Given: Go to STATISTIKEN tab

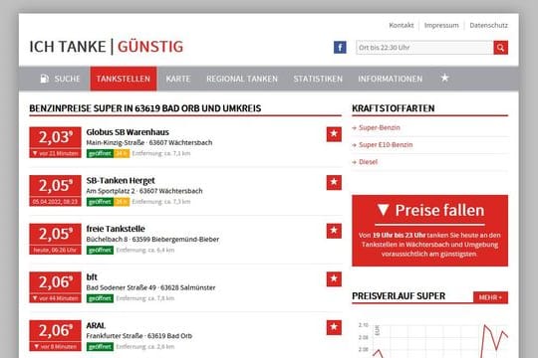Looking at the screenshot, I should tap(318, 79).
